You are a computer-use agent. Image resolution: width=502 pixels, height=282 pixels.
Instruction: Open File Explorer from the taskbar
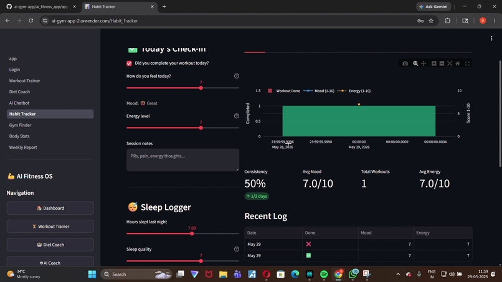pyautogui.click(x=223, y=274)
